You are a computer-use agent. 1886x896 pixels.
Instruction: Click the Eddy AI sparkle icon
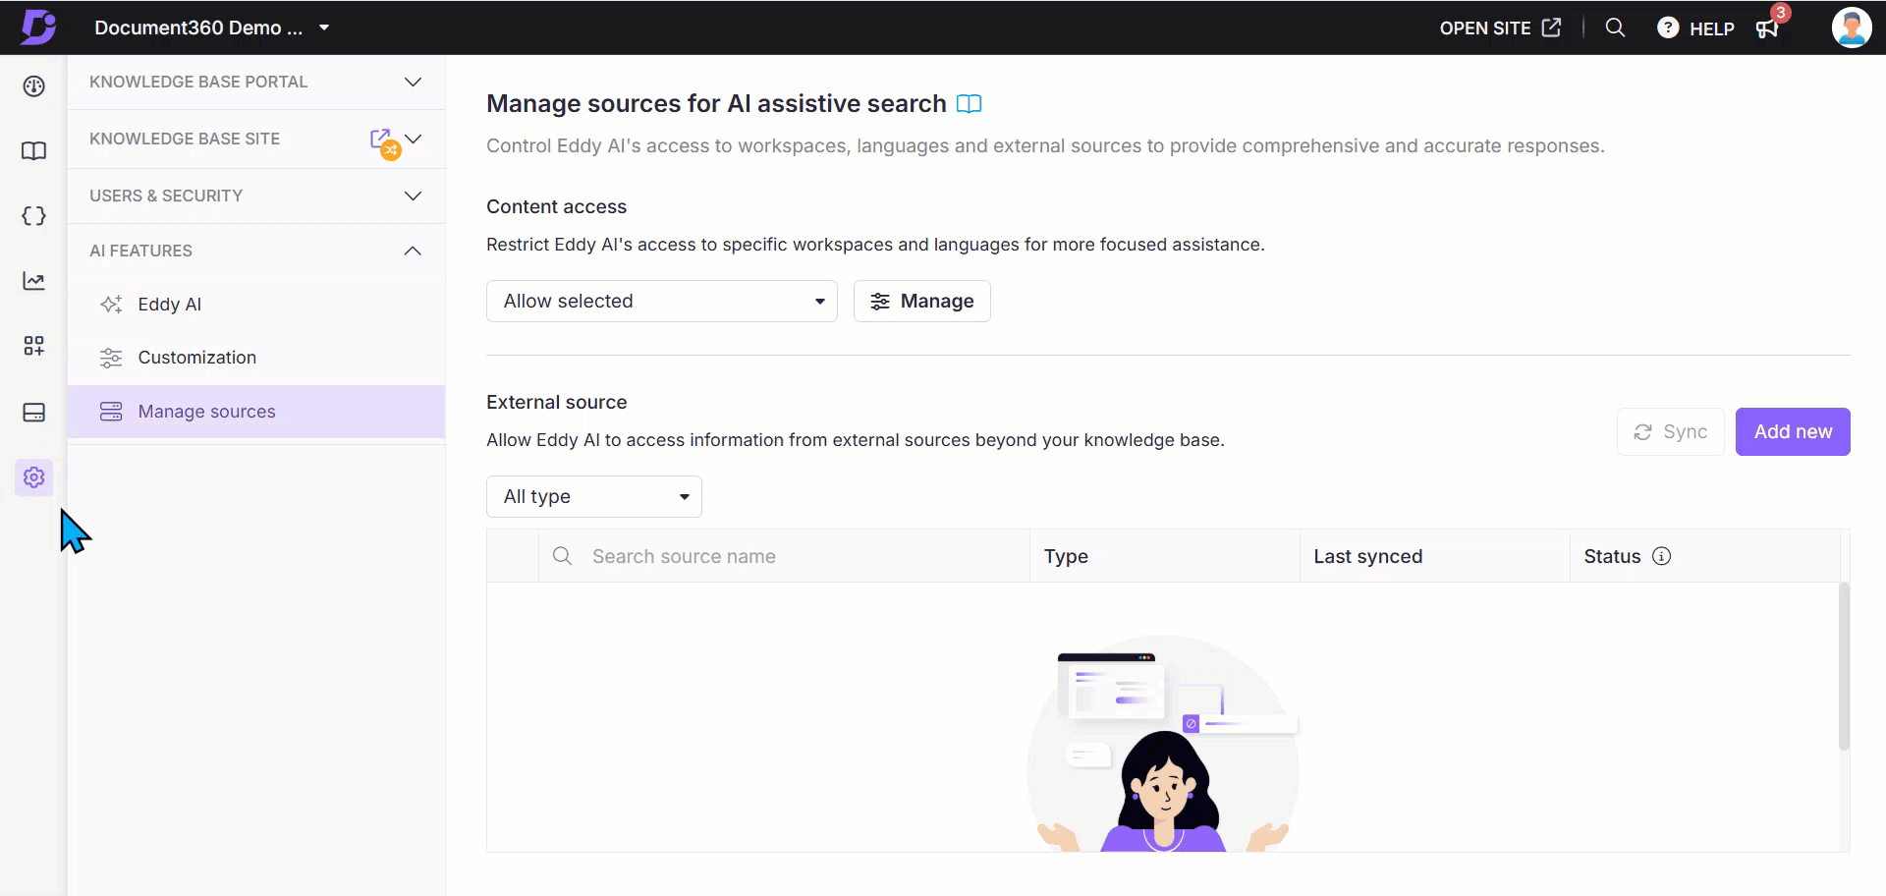pyautogui.click(x=111, y=305)
